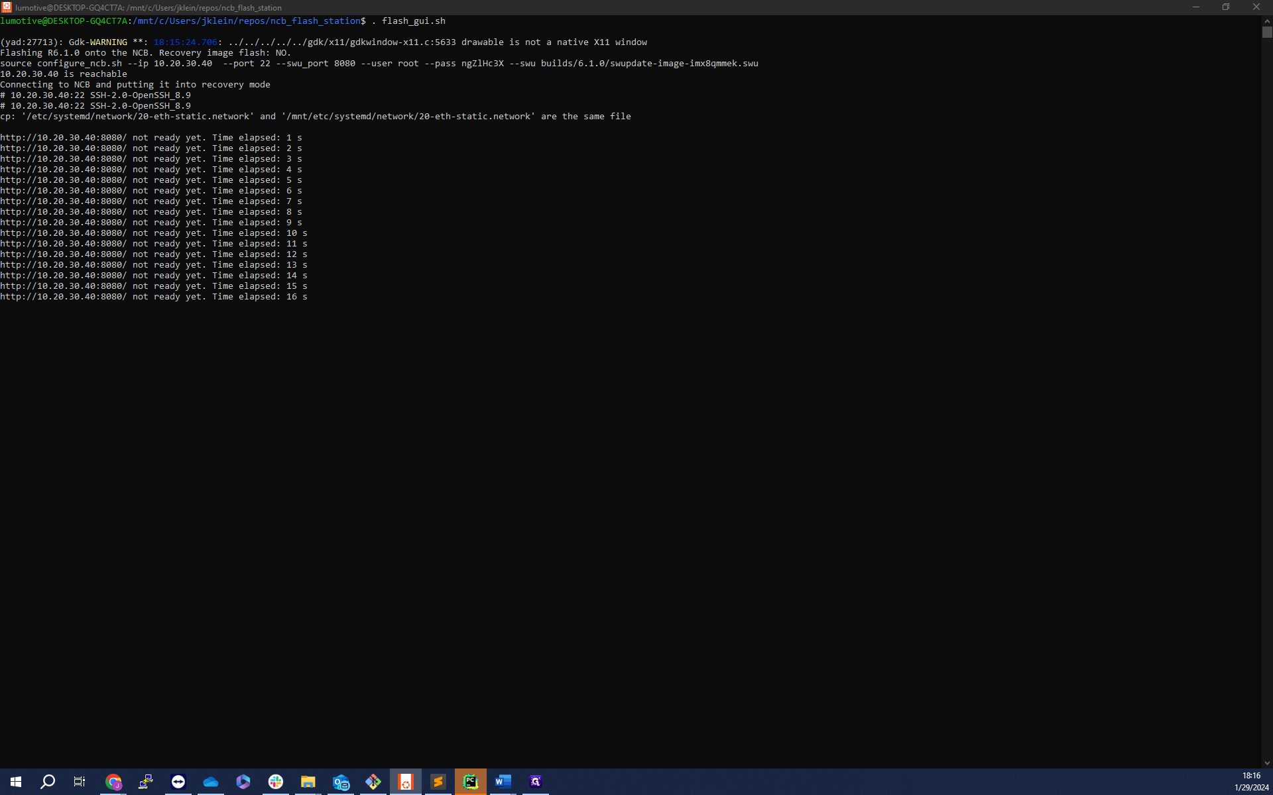This screenshot has width=1273, height=795.
Task: Click the scrollbar down arrow
Action: 1267,763
